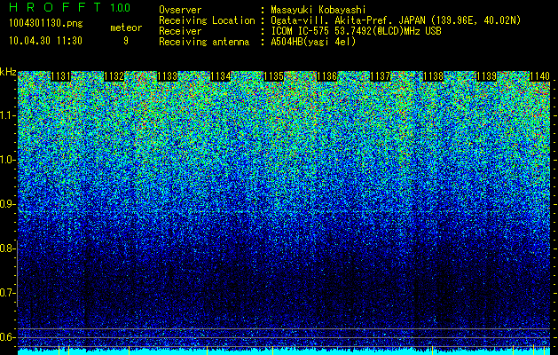The image size is (558, 355).
Task: Click the 1134 time marker
Action: pos(221,76)
